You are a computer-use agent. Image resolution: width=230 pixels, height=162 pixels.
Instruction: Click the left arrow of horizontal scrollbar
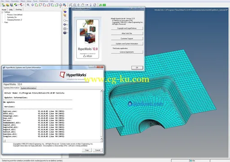(4, 141)
